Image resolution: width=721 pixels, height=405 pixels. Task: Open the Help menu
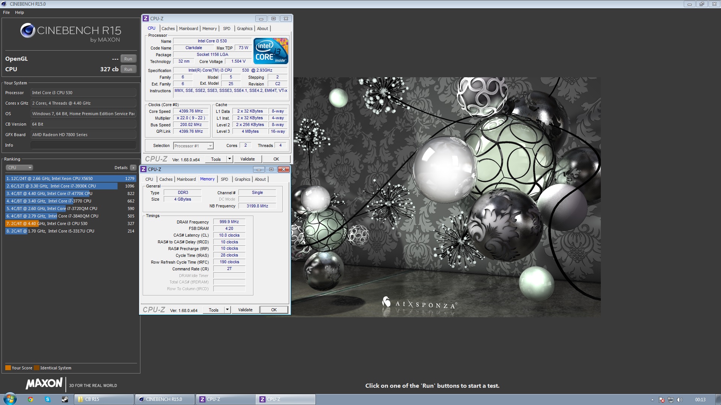pyautogui.click(x=20, y=12)
